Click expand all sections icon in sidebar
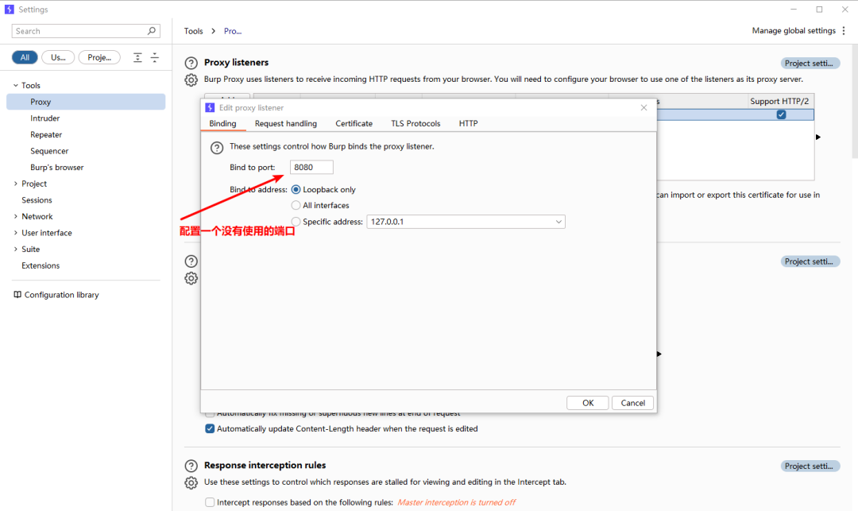Image resolution: width=858 pixels, height=511 pixels. point(137,57)
